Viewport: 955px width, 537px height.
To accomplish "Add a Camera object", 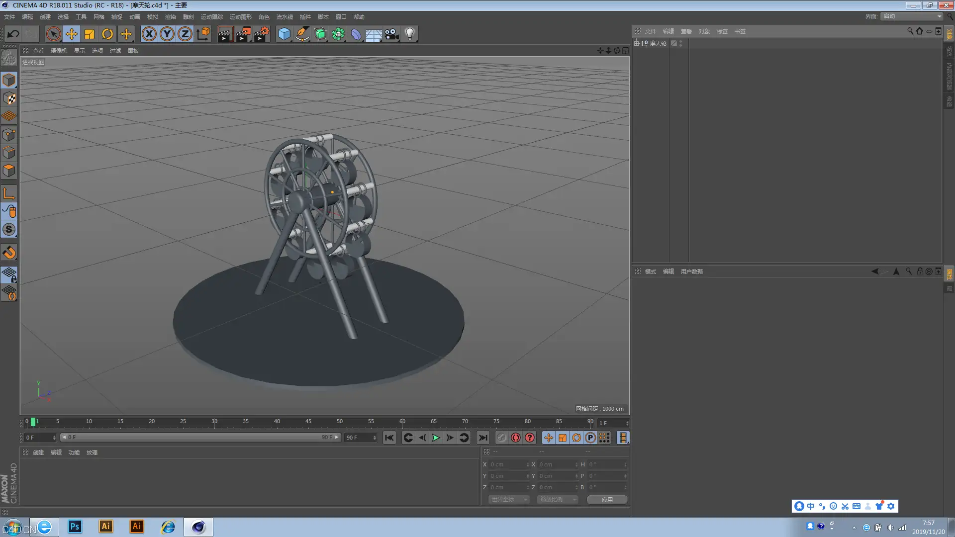I will [392, 34].
